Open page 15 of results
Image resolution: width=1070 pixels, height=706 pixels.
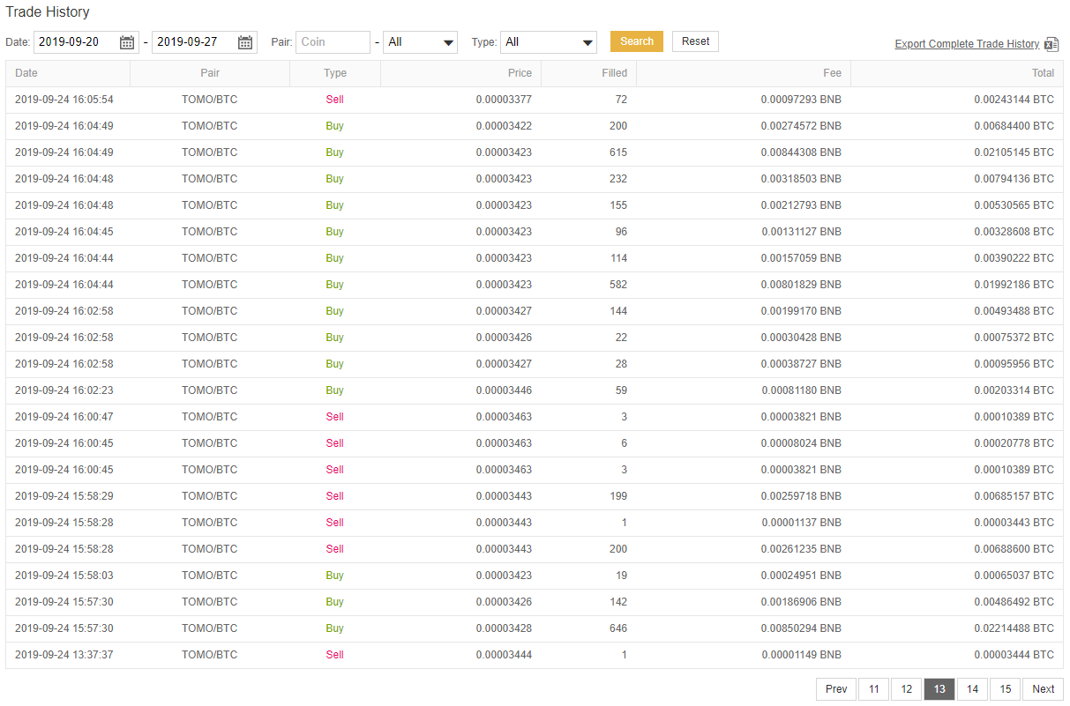click(1005, 689)
